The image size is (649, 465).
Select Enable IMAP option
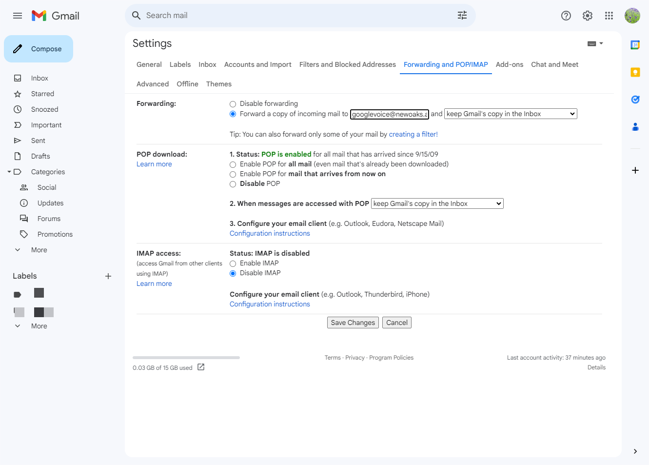point(233,263)
